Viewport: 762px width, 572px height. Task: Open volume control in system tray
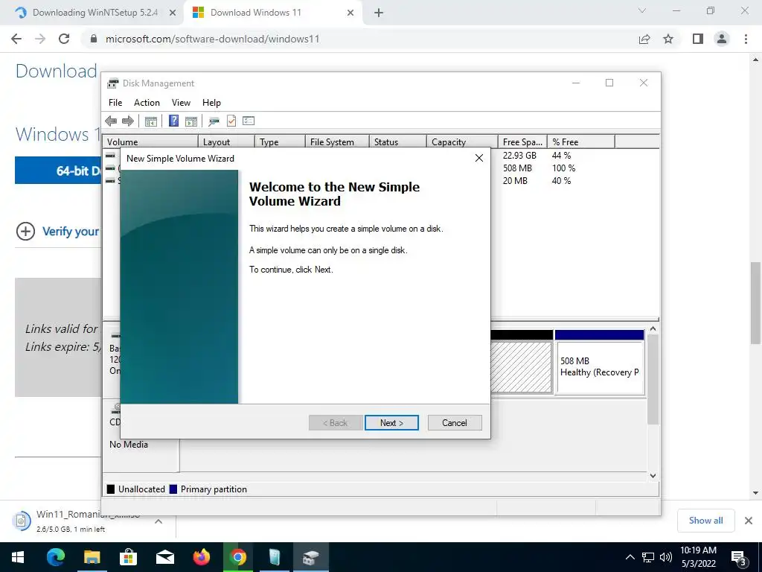(666, 557)
